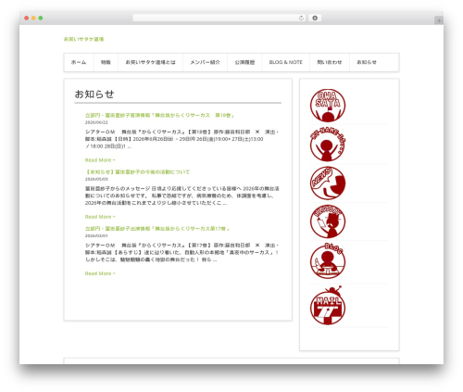Open the 公演履歴 menu item
This screenshot has height=392, width=463.
pos(244,62)
